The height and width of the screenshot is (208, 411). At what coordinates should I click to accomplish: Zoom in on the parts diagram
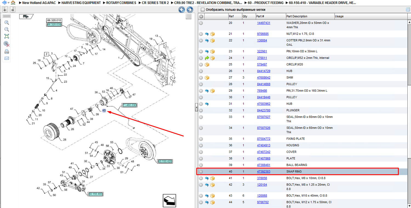7,23
